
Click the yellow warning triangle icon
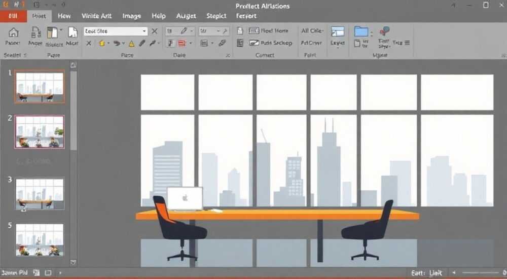point(131,43)
